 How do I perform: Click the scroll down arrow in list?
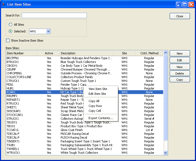pos(165,153)
